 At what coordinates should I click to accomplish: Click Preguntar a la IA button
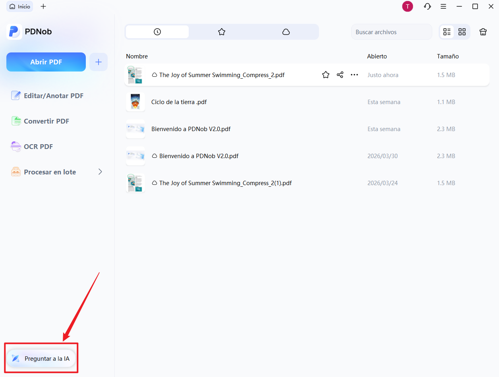point(41,358)
